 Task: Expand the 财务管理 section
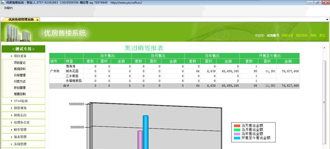(x=23, y=130)
